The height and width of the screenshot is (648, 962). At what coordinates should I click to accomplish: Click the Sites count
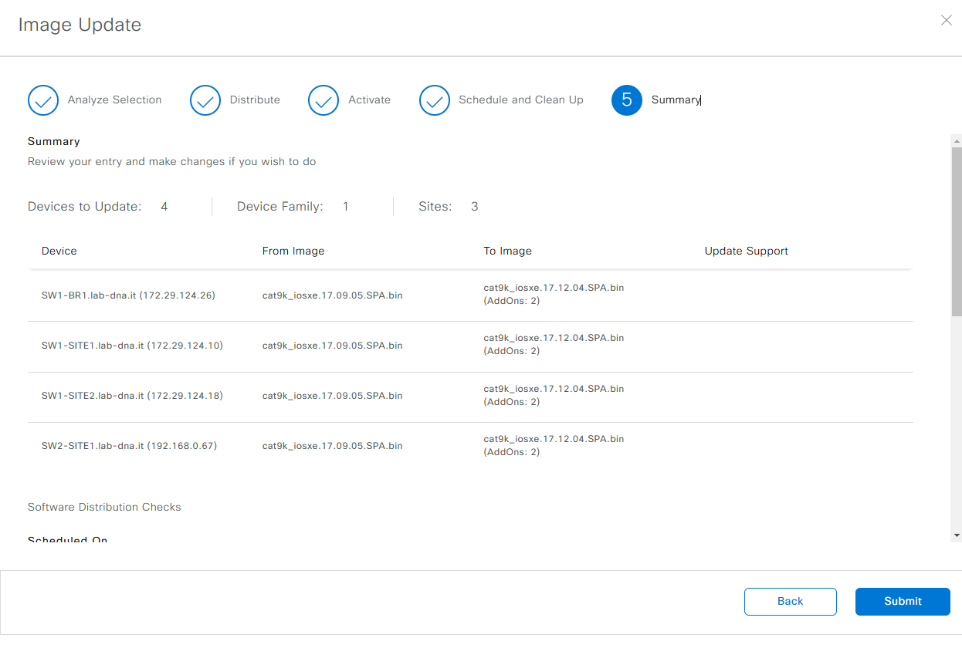(x=475, y=207)
